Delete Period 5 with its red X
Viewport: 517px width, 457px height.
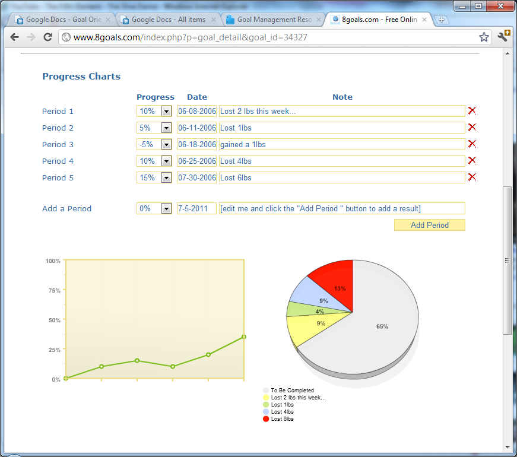pyautogui.click(x=472, y=177)
